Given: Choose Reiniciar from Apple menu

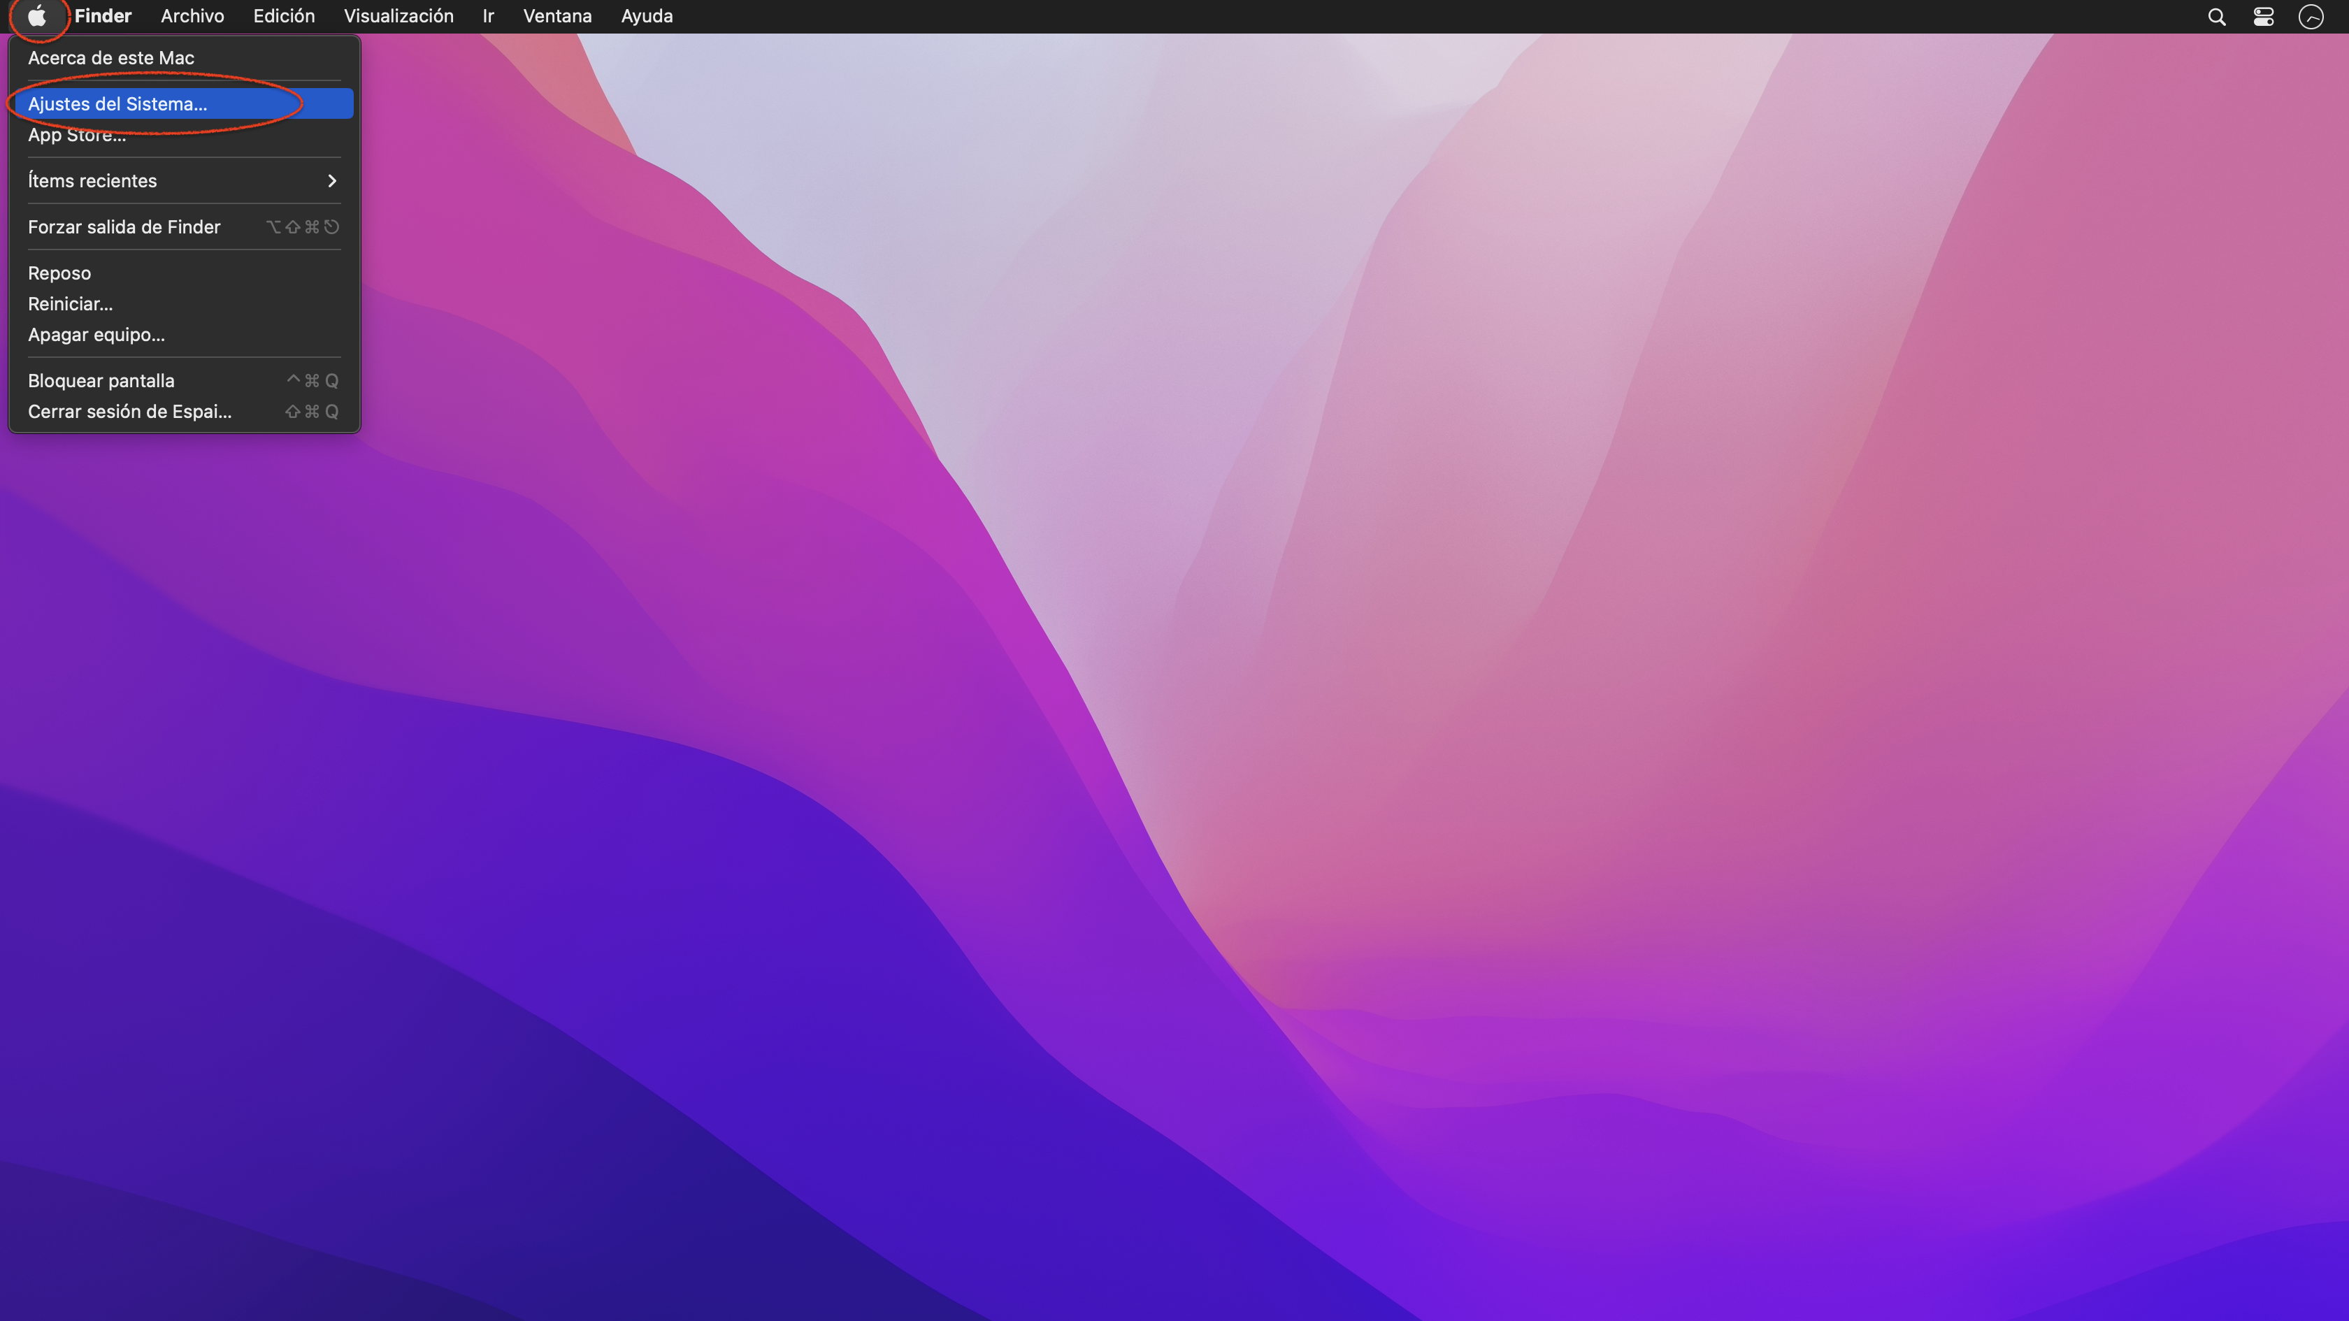Looking at the screenshot, I should (x=70, y=303).
